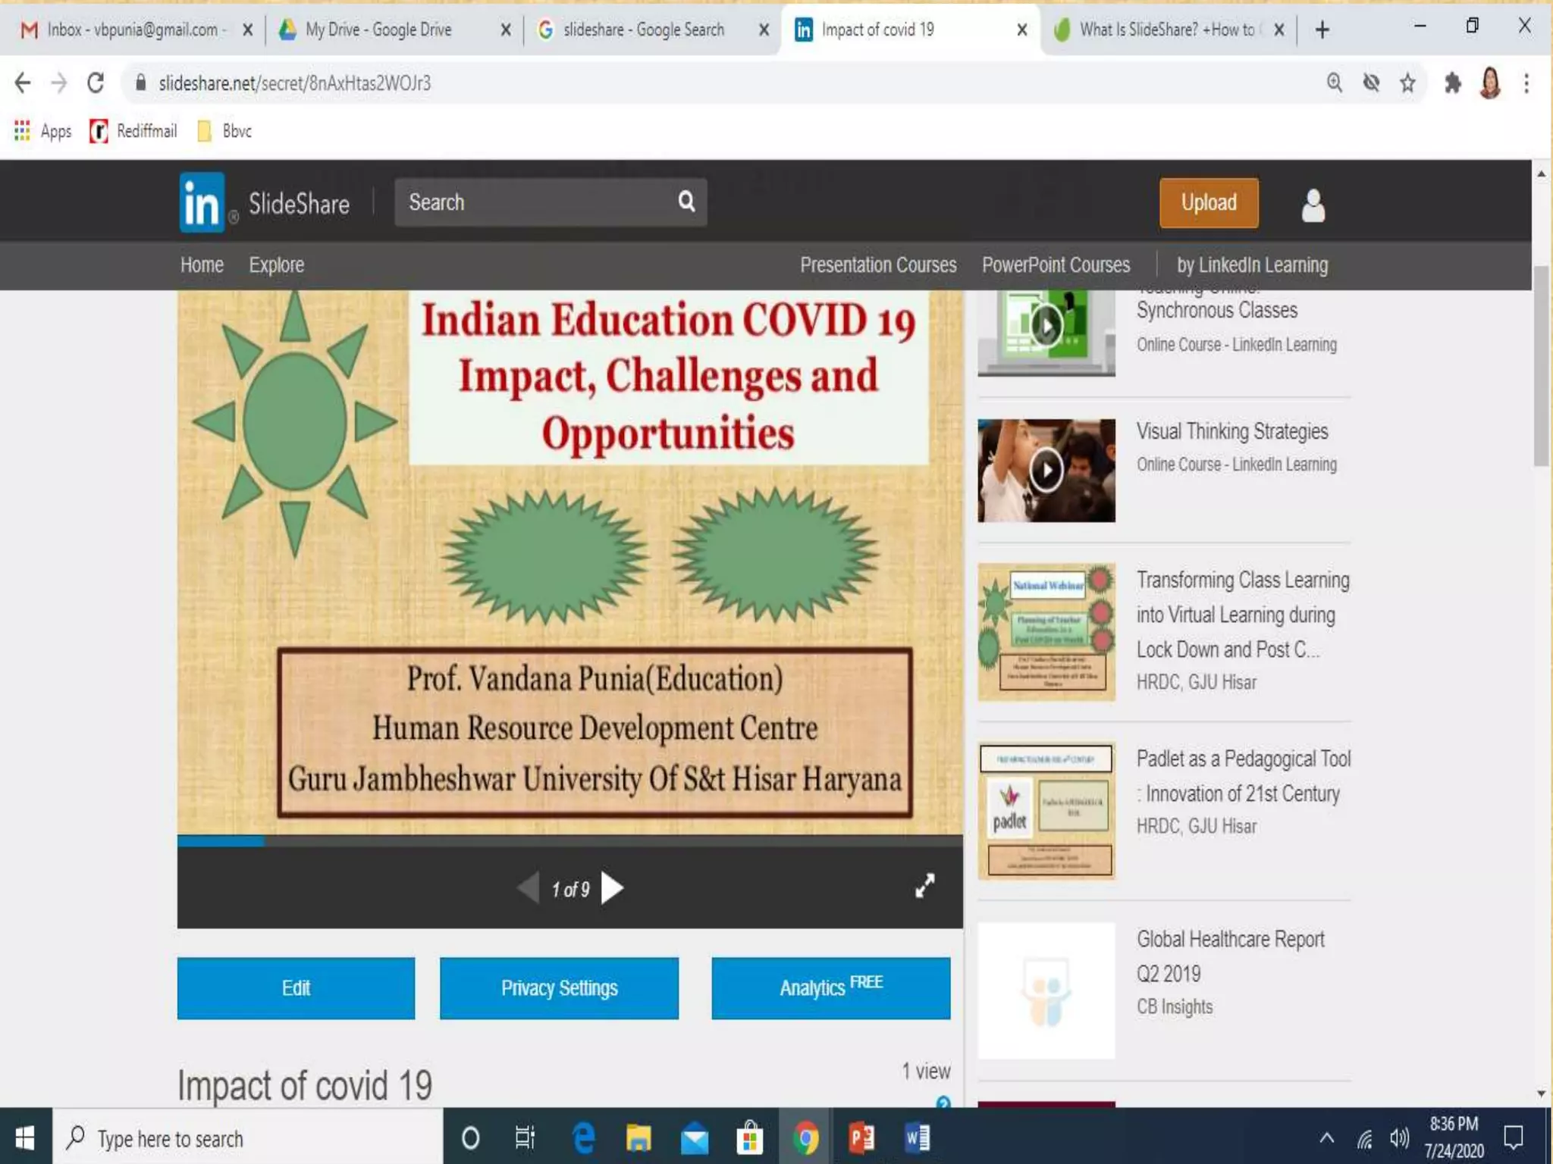Click the Privacy Settings button
The image size is (1553, 1164).
point(559,988)
